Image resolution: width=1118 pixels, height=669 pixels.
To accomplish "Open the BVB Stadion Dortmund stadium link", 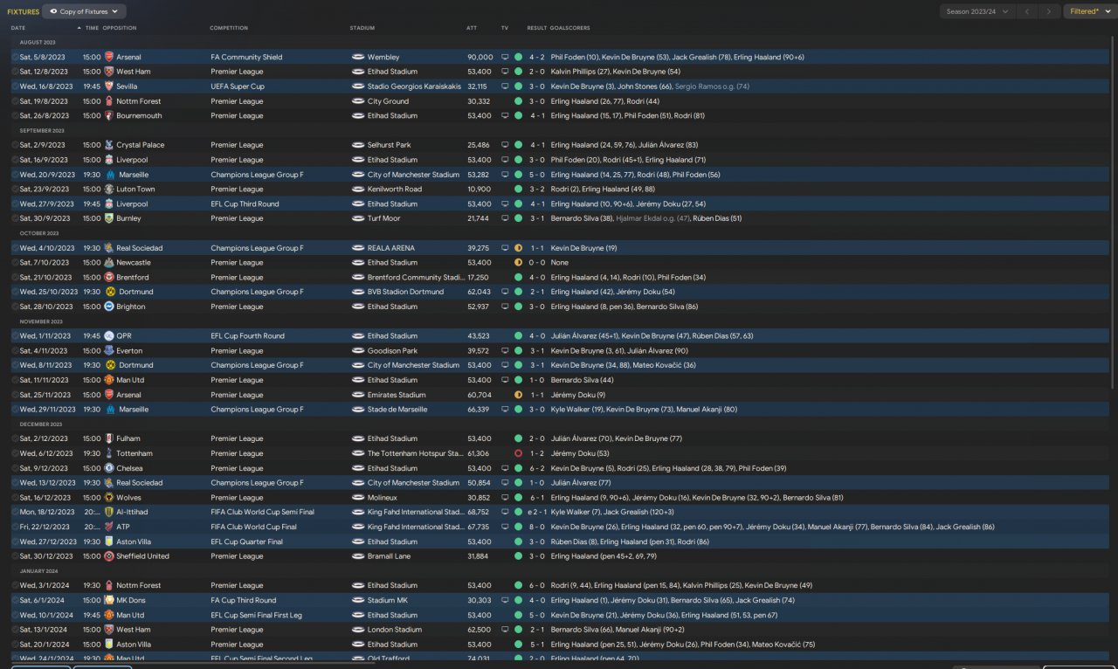I will tap(405, 292).
